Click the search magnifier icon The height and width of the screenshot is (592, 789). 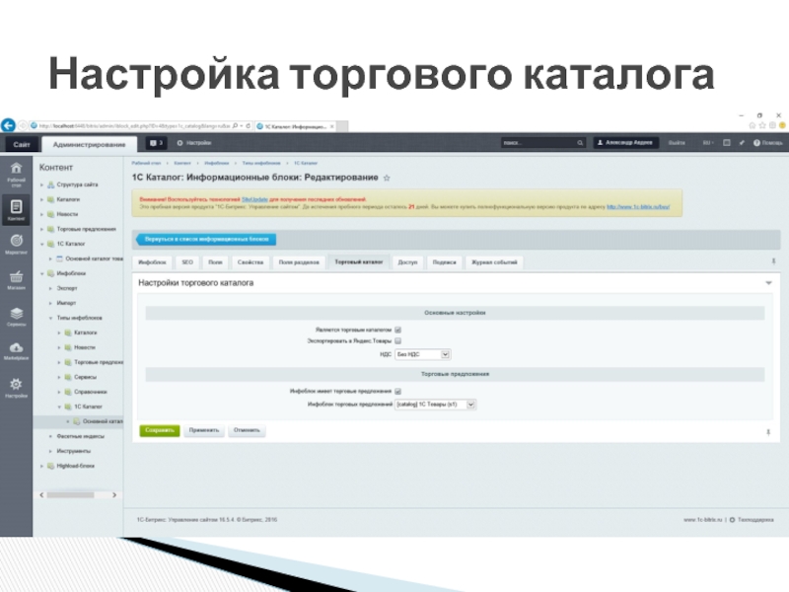point(580,143)
